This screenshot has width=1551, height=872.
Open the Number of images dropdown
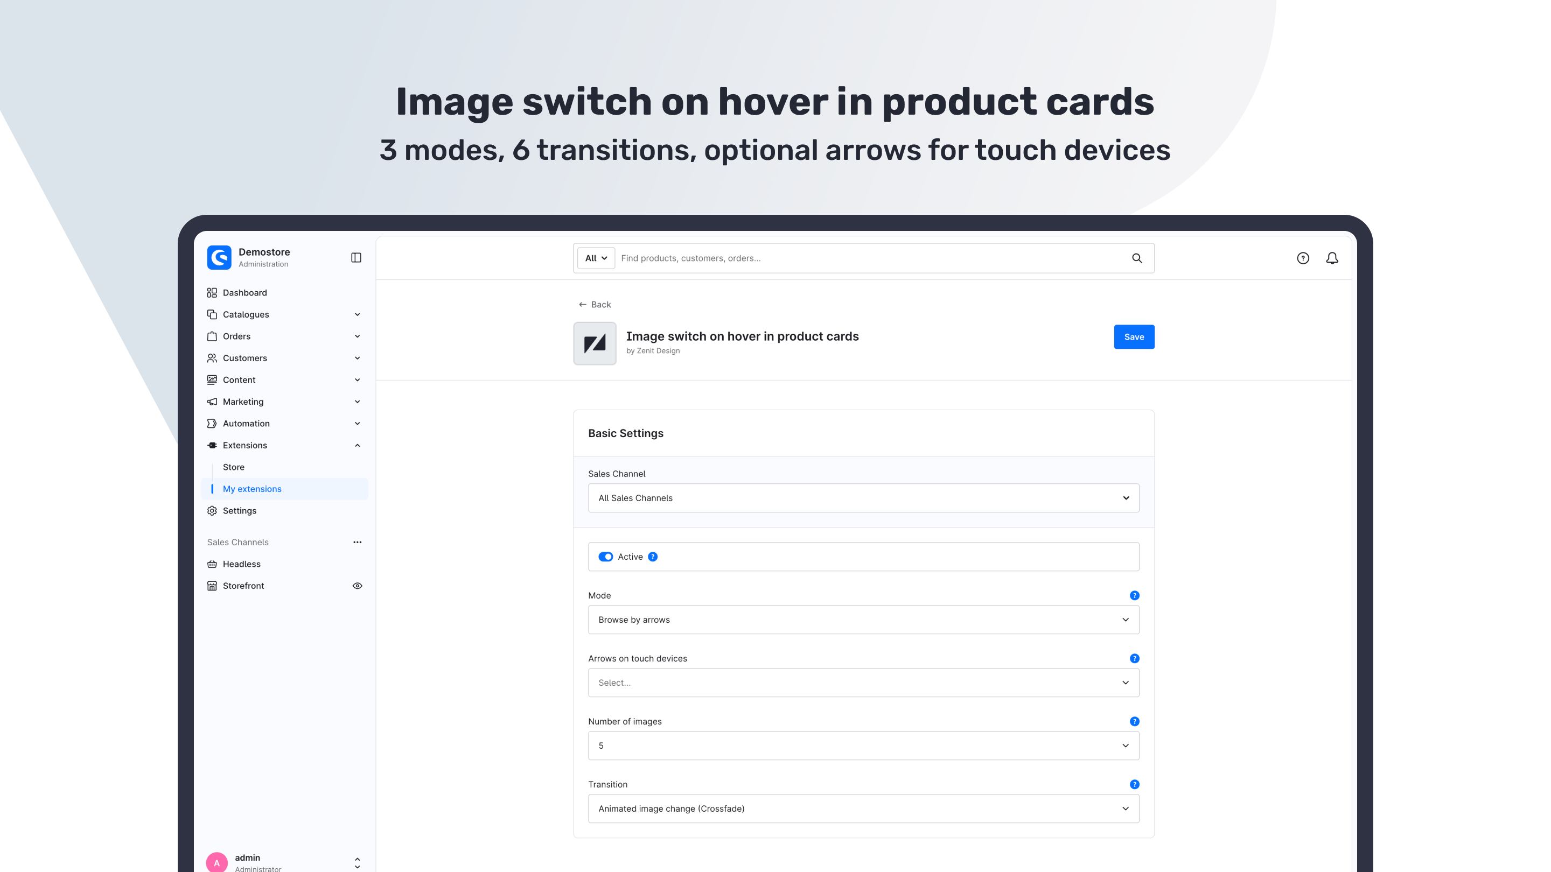863,745
